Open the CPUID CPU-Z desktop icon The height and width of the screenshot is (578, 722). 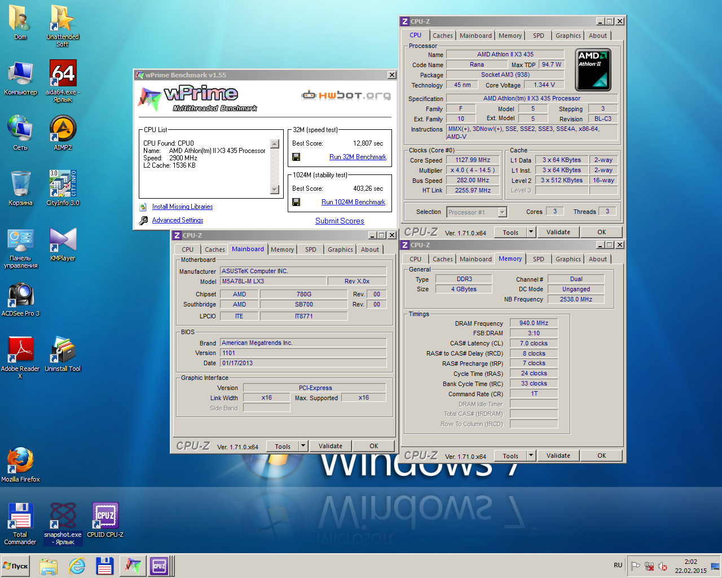coord(105,520)
